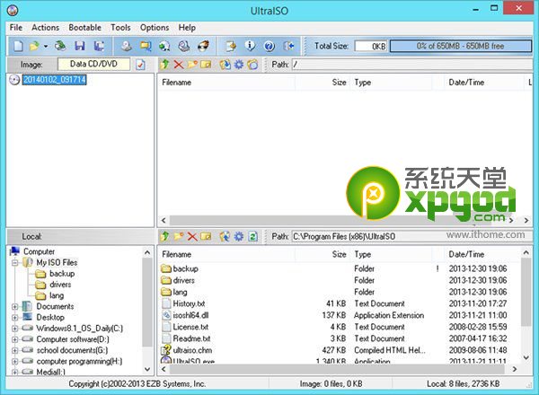Click blue gear icon in Local toolbar
Image resolution: width=539 pixels, height=395 pixels.
pyautogui.click(x=239, y=236)
